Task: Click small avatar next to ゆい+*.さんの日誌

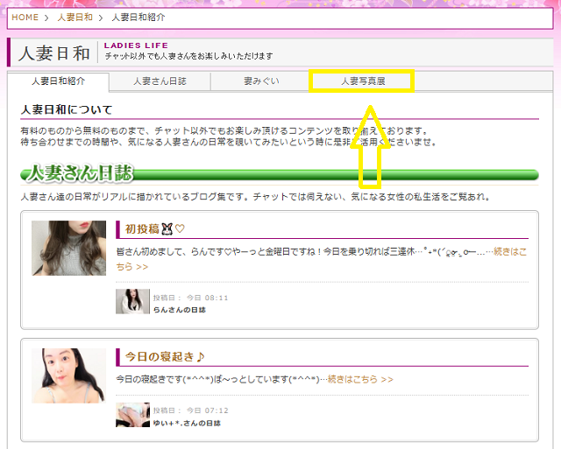Action: 132,415
